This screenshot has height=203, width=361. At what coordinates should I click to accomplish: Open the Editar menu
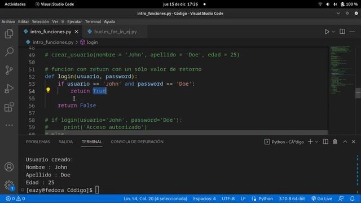coord(24,21)
